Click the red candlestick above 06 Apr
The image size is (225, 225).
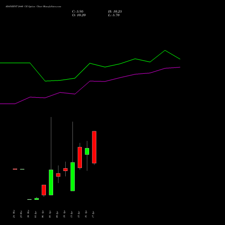pos(44,190)
